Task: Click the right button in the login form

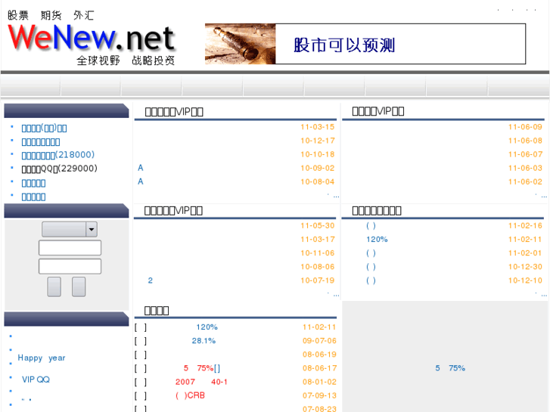Action: (x=79, y=287)
